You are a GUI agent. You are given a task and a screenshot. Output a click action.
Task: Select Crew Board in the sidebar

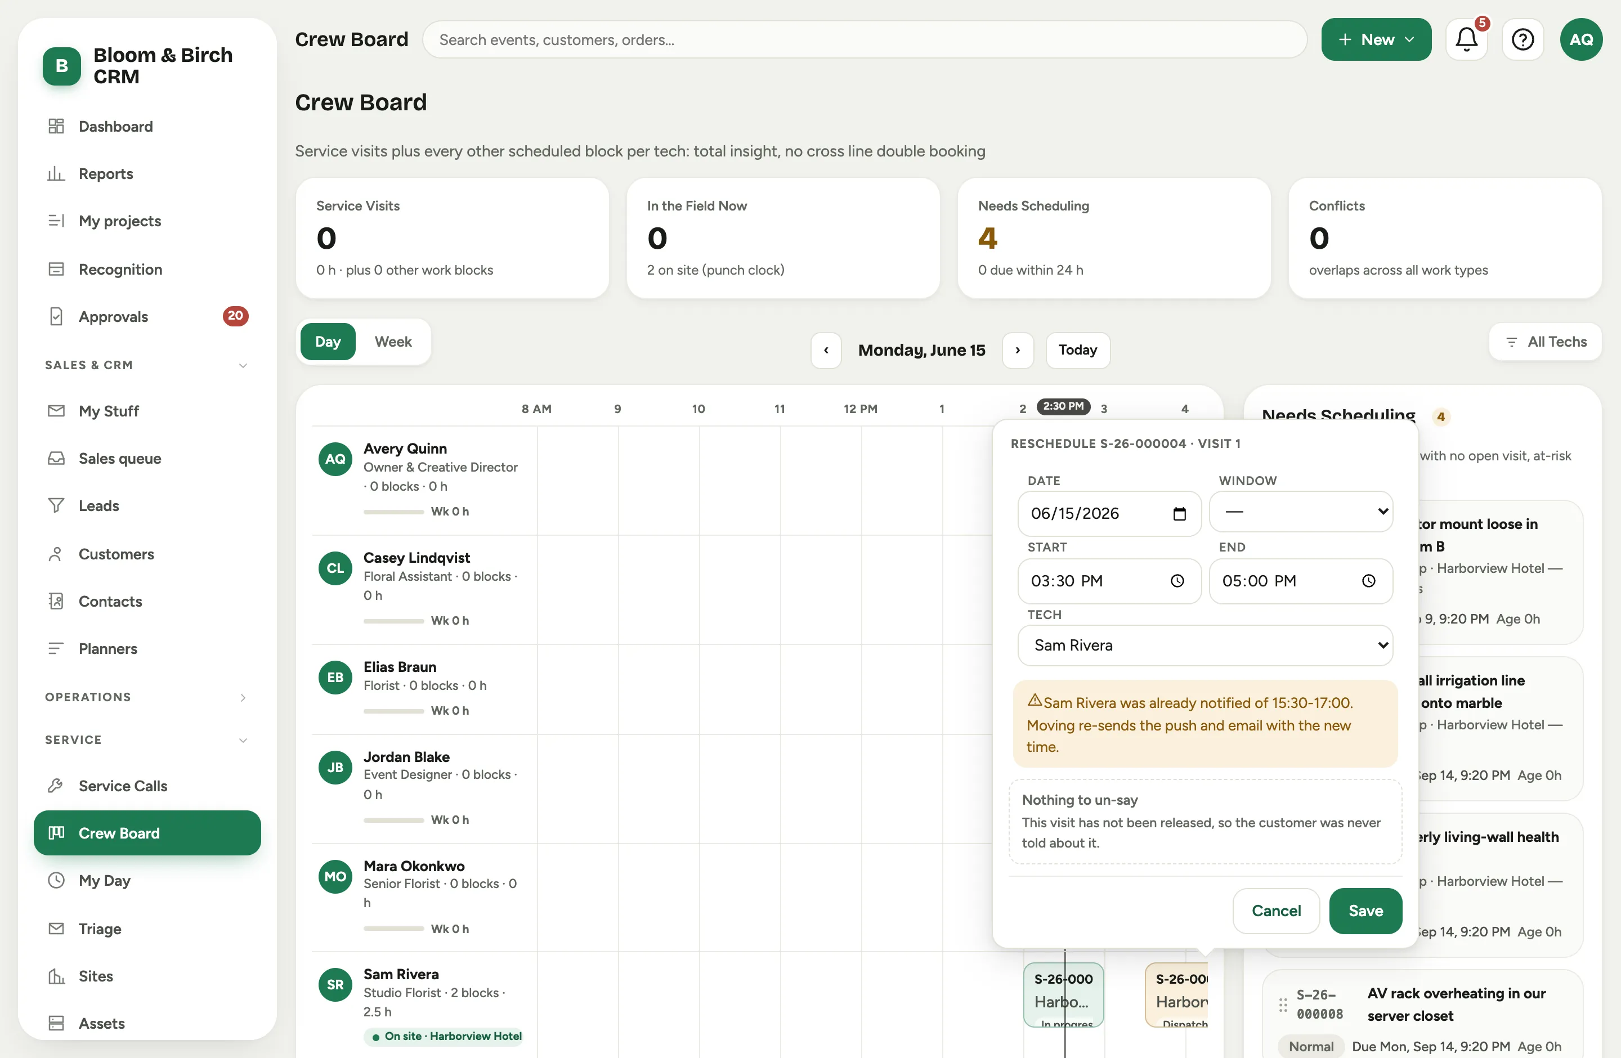click(147, 833)
